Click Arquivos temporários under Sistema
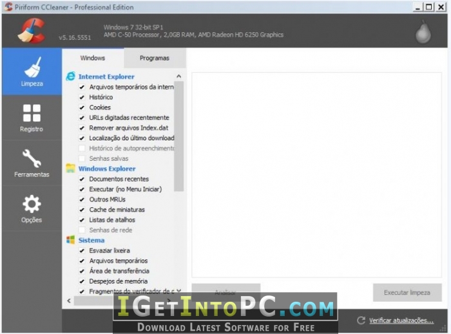Screen dimensions: 451x334 [118, 261]
